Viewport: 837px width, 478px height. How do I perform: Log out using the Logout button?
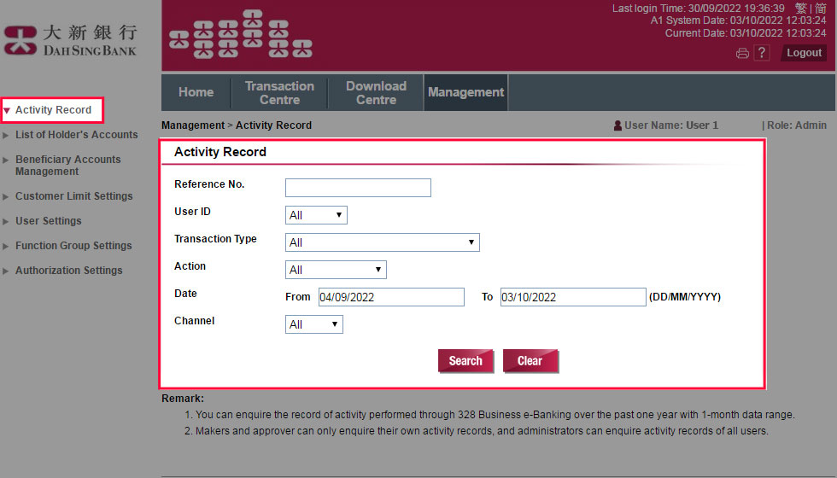click(804, 53)
